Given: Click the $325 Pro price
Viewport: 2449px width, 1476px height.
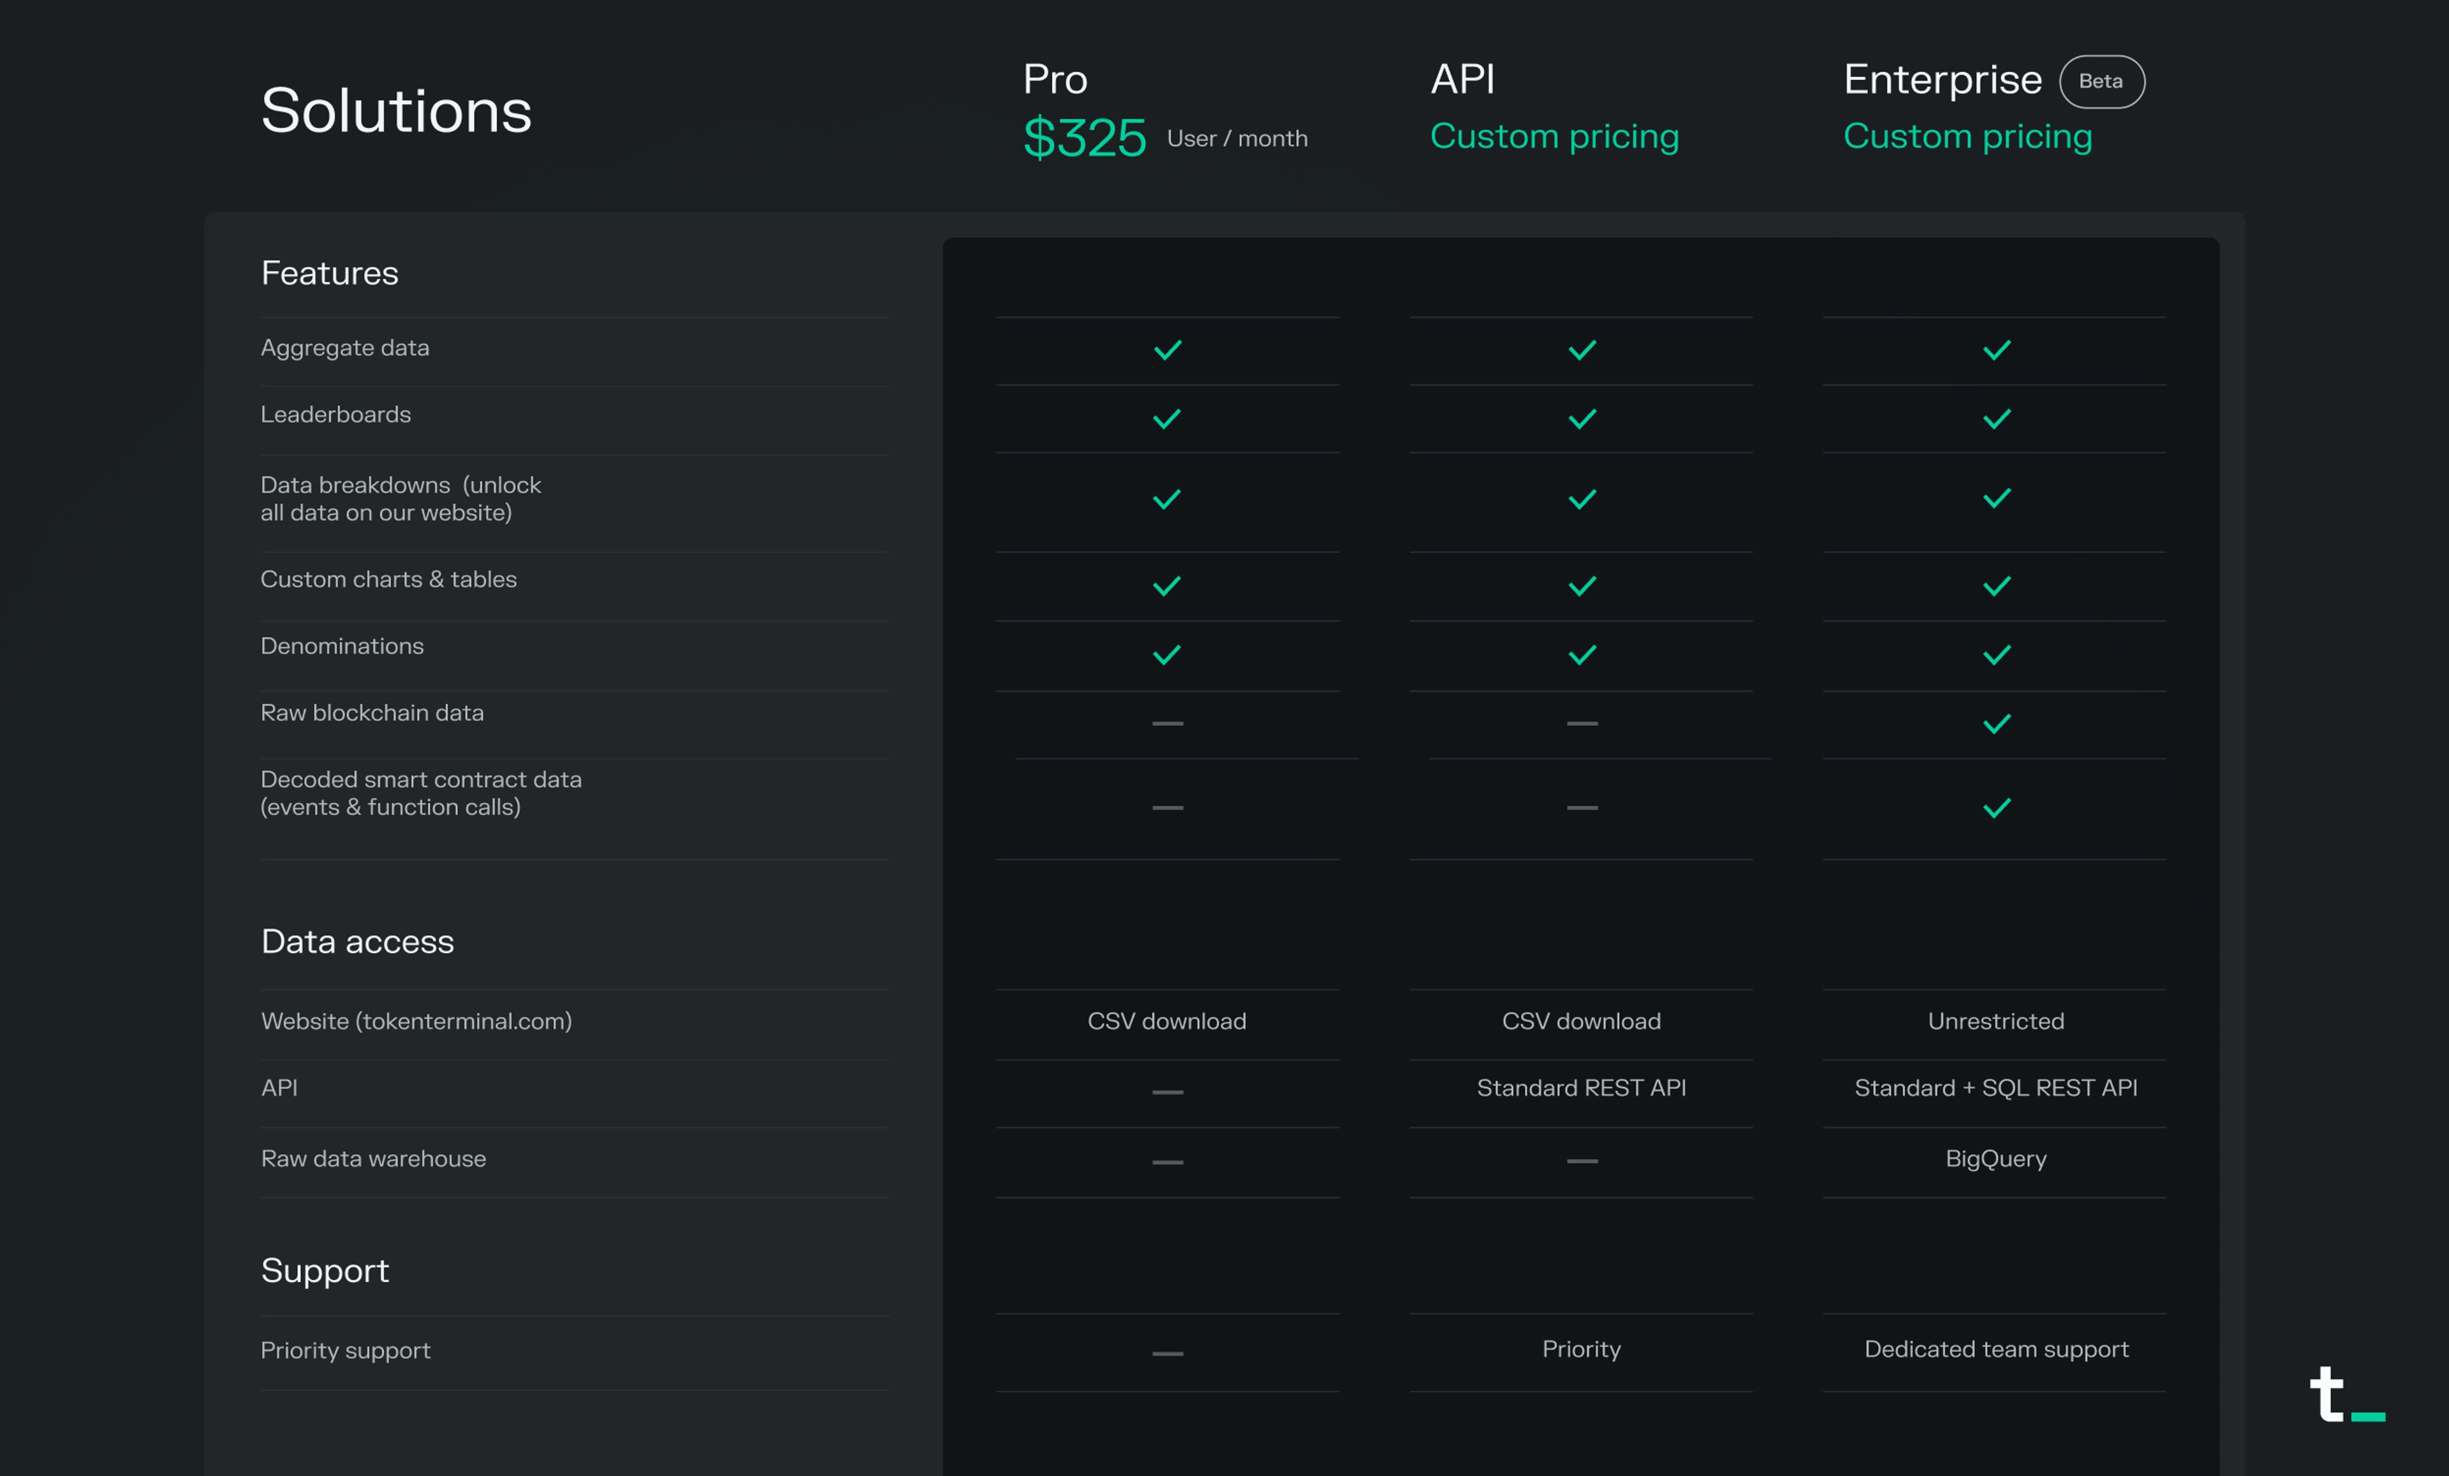Looking at the screenshot, I should 1084,137.
